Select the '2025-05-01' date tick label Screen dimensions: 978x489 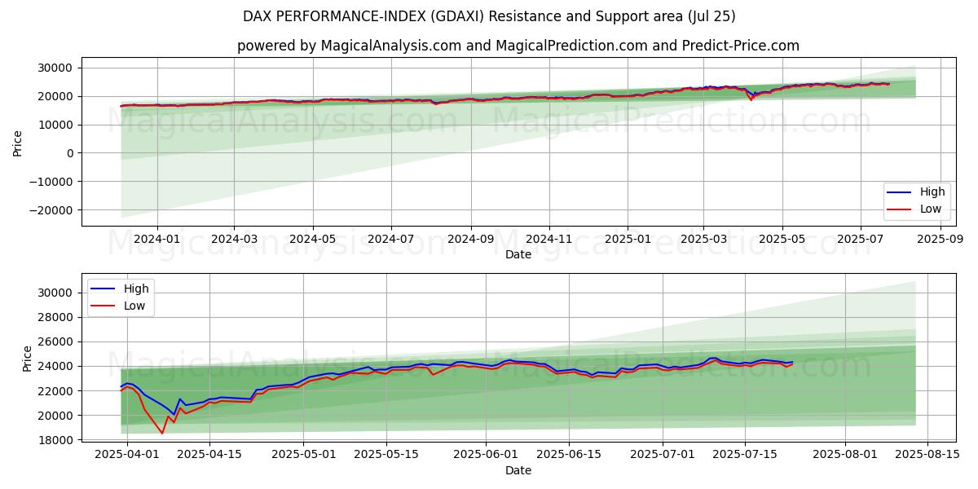[x=304, y=456]
